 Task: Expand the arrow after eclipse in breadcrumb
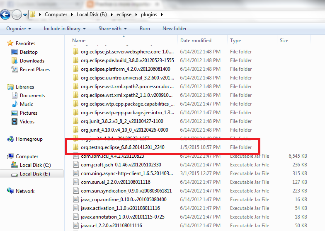(x=136, y=14)
